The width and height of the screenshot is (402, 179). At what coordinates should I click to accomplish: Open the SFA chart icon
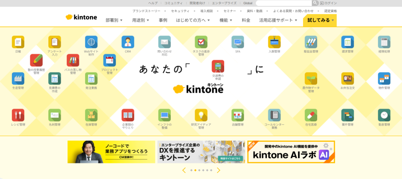point(238,42)
